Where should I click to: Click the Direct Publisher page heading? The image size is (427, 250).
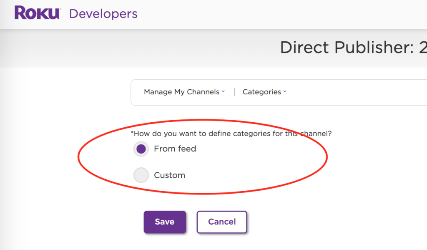[x=353, y=48]
